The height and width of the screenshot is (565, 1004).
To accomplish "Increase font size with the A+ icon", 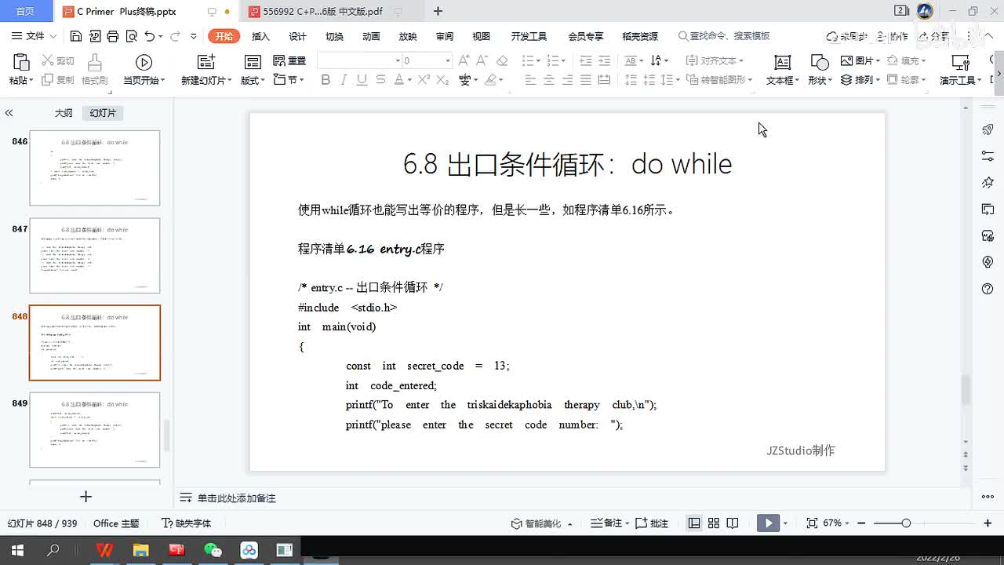I will click(x=464, y=60).
